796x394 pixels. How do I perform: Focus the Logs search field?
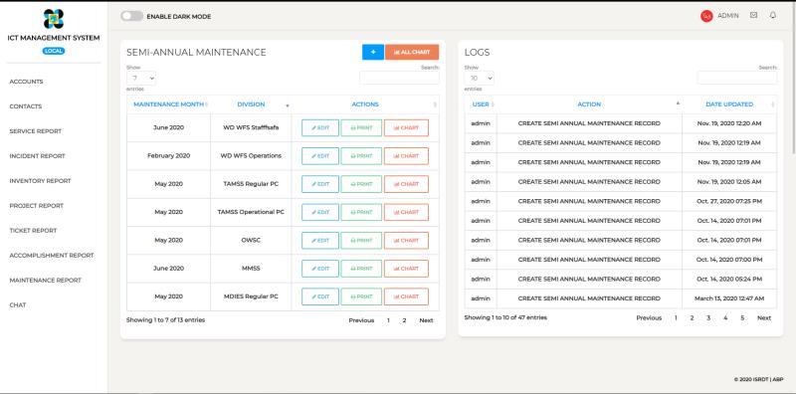pos(737,78)
